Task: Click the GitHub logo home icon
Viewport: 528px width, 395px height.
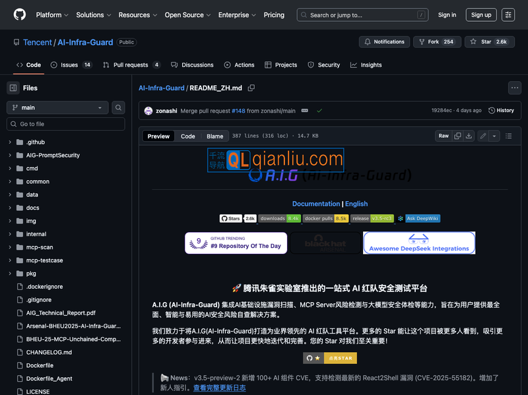Action: tap(20, 15)
